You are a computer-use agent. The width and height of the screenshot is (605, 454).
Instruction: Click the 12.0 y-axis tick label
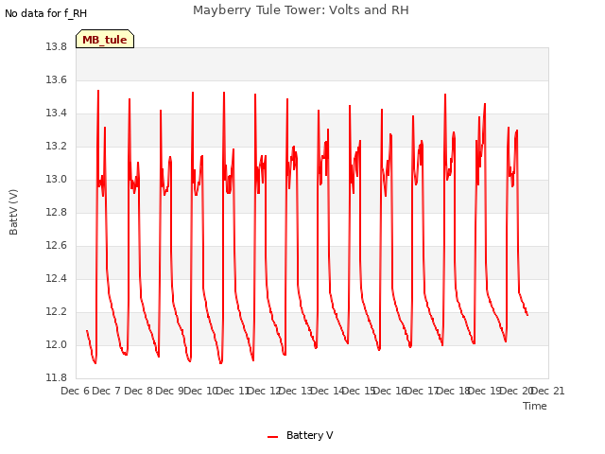coord(57,344)
